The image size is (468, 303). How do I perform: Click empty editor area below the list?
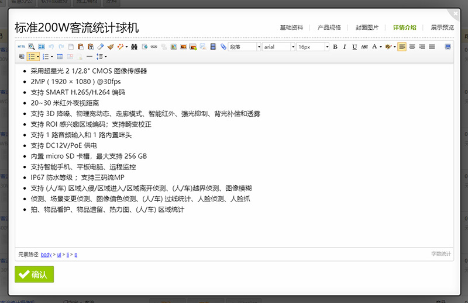click(235, 231)
